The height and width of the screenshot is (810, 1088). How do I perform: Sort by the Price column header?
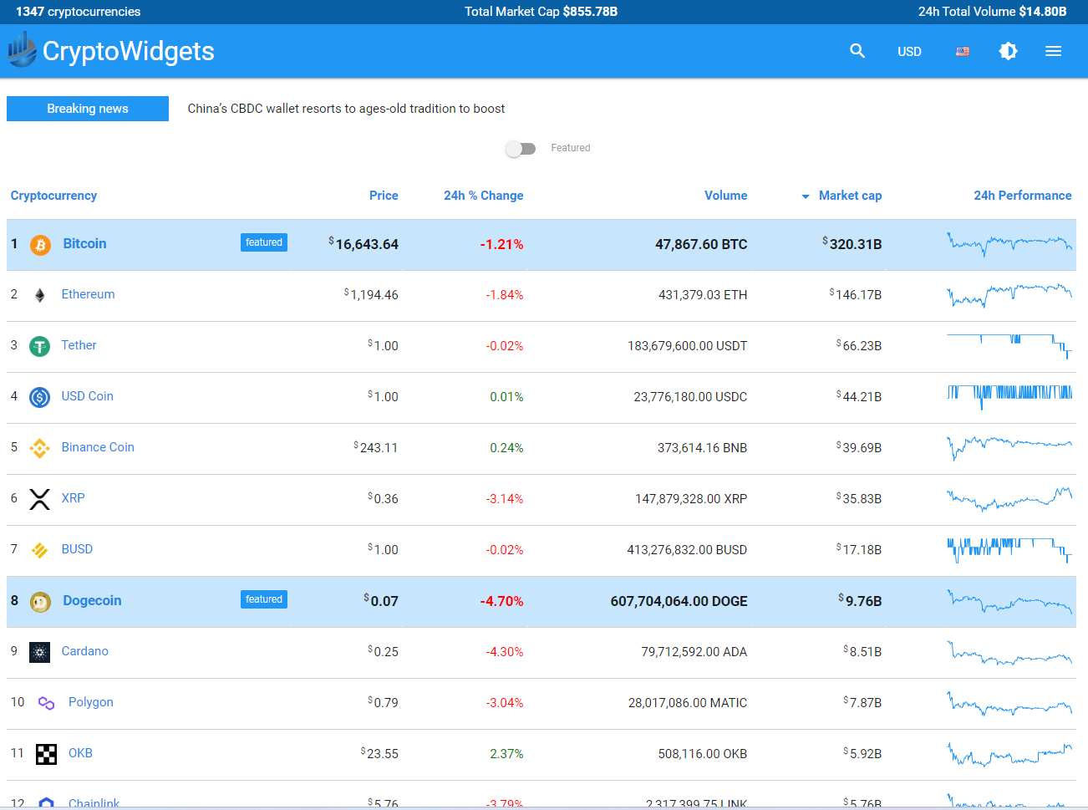pyautogui.click(x=384, y=196)
